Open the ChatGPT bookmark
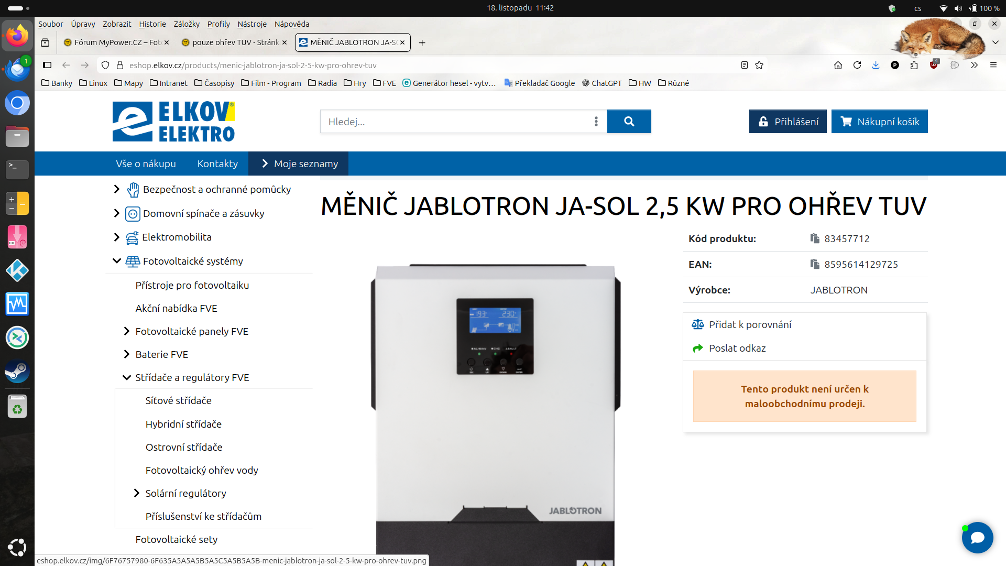Viewport: 1006px width, 566px height. [602, 83]
